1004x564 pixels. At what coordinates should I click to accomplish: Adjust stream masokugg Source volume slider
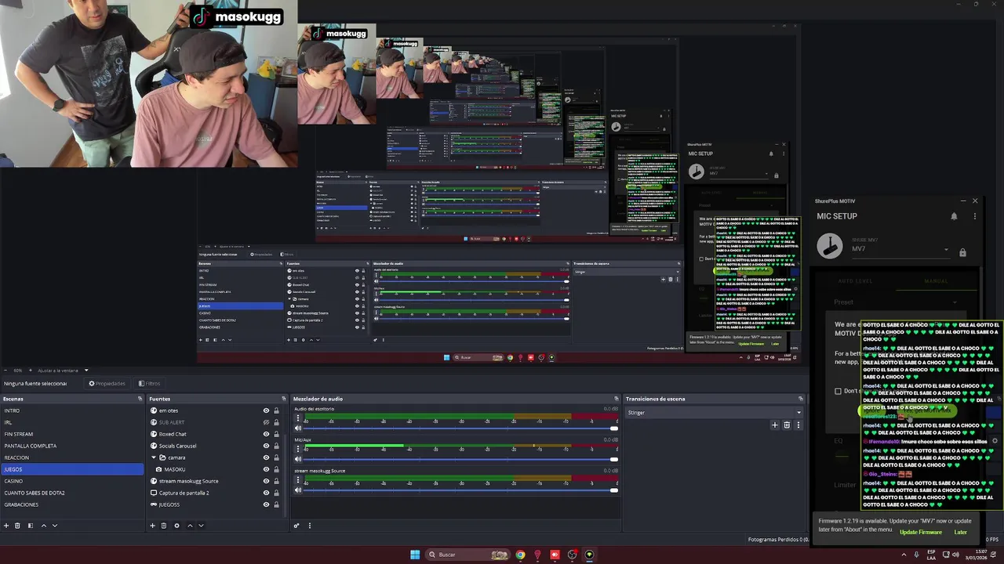click(460, 490)
